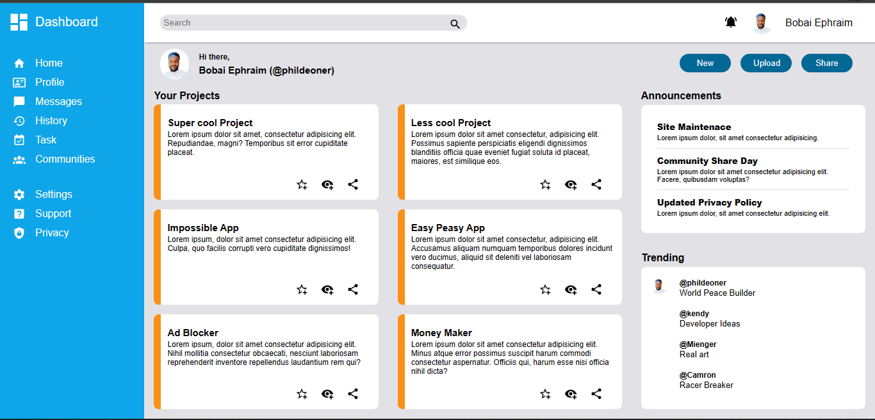Click the Upload button
Image resolution: width=875 pixels, height=420 pixels.
(x=766, y=63)
